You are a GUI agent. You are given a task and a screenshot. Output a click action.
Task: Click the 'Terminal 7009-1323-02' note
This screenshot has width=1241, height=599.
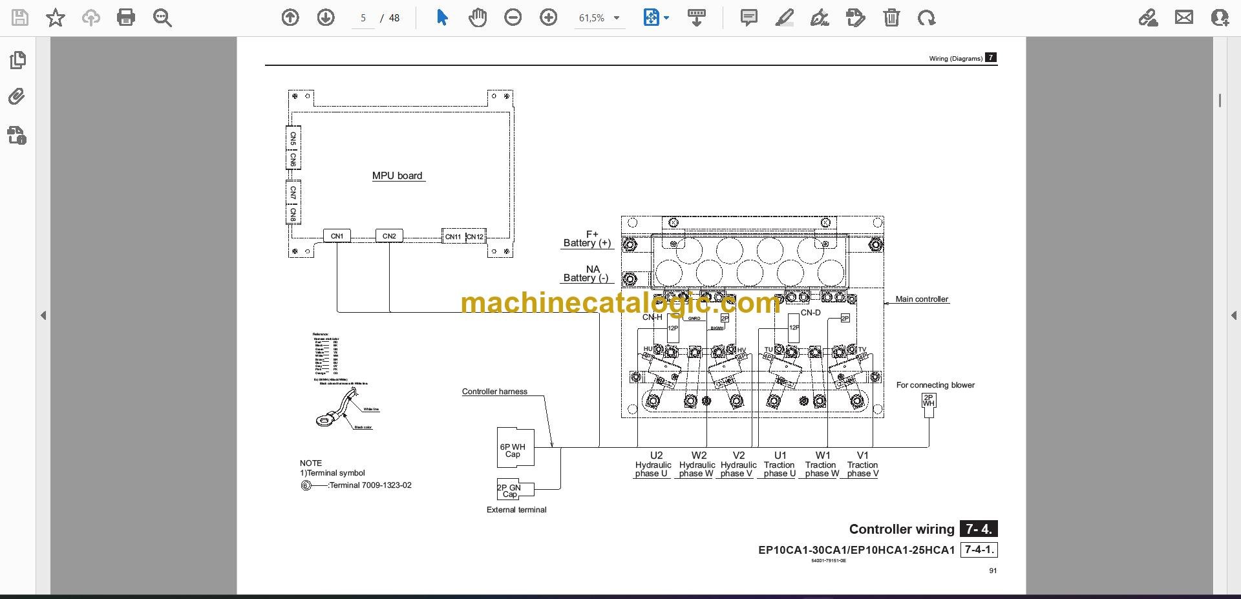tap(370, 485)
